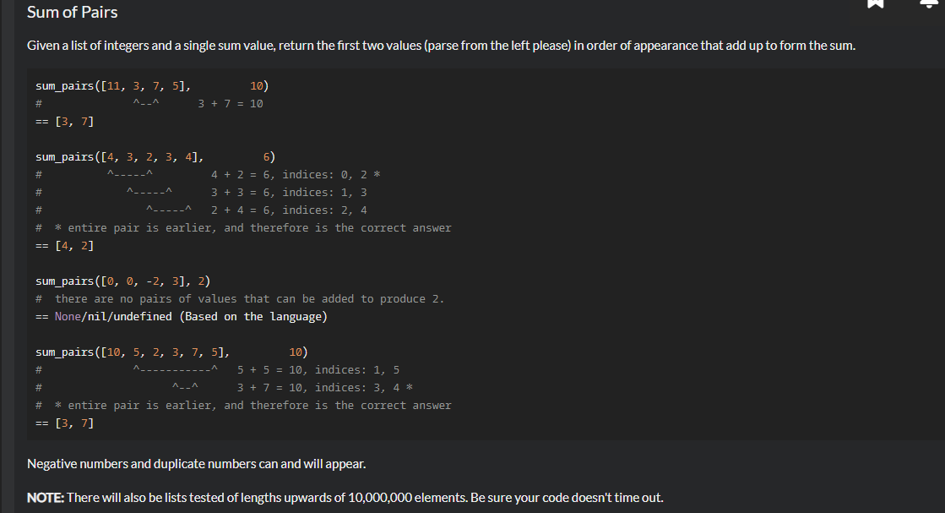Click the first sum_pairs code example
The height and width of the screenshot is (513, 945).
coord(152,85)
